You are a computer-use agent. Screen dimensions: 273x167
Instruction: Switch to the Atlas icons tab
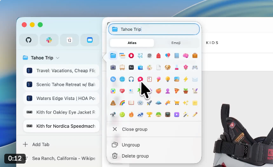coord(132,43)
